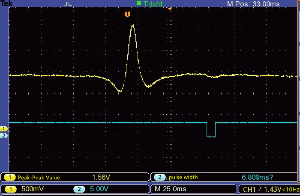This screenshot has width=300, height=196.
Task: Click the cyan channel 2 negative pulse
Action: pos(211,130)
